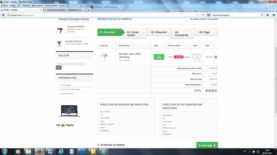Open Photoshop from the taskbar

[x=83, y=151]
